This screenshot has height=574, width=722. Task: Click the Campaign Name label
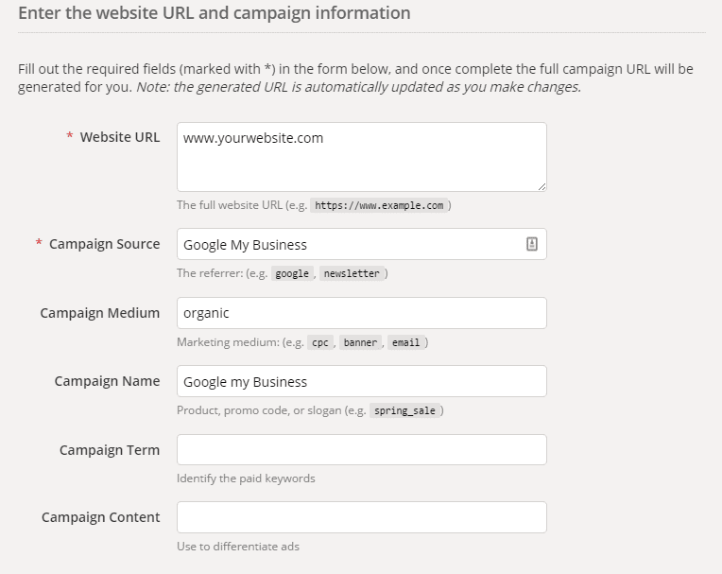tap(108, 381)
